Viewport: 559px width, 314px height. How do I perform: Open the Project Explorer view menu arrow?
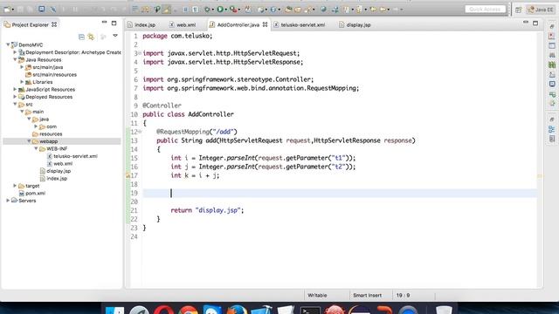pos(115,36)
